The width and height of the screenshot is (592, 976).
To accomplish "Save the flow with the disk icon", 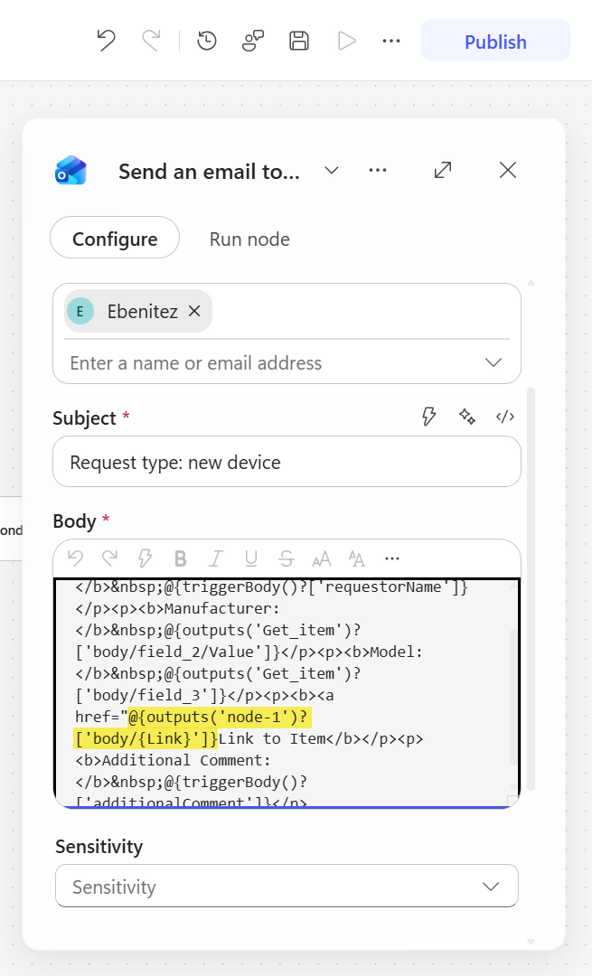I will (x=299, y=41).
